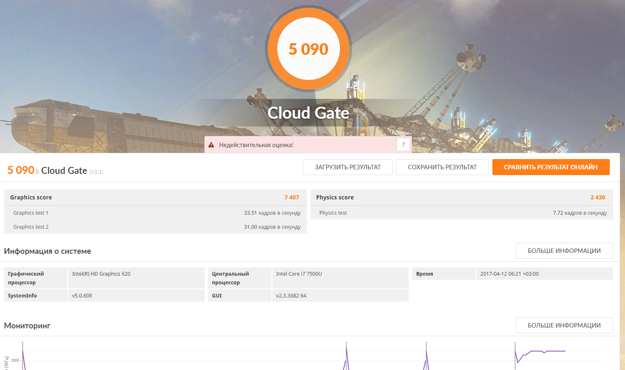
Task: Click the 2000 axis tick label
Action: (x=15, y=361)
